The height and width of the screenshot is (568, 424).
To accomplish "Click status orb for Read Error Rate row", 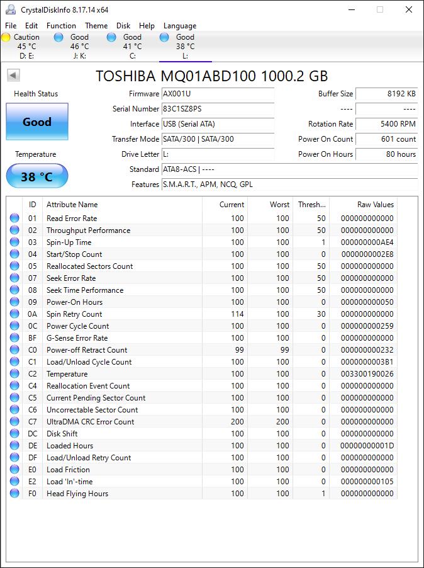I will pyautogui.click(x=14, y=218).
